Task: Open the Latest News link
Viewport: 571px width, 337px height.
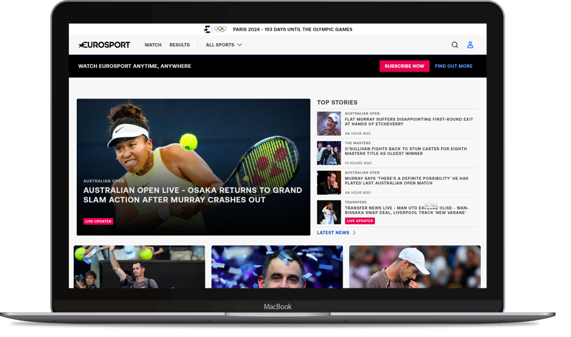Action: click(x=333, y=233)
